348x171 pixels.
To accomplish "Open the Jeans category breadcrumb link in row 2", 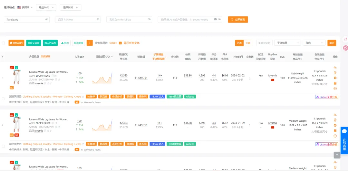I will 78,144.
